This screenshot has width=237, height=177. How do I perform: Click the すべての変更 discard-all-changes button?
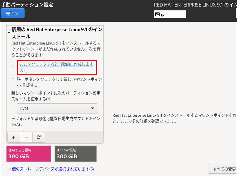coord(222,169)
